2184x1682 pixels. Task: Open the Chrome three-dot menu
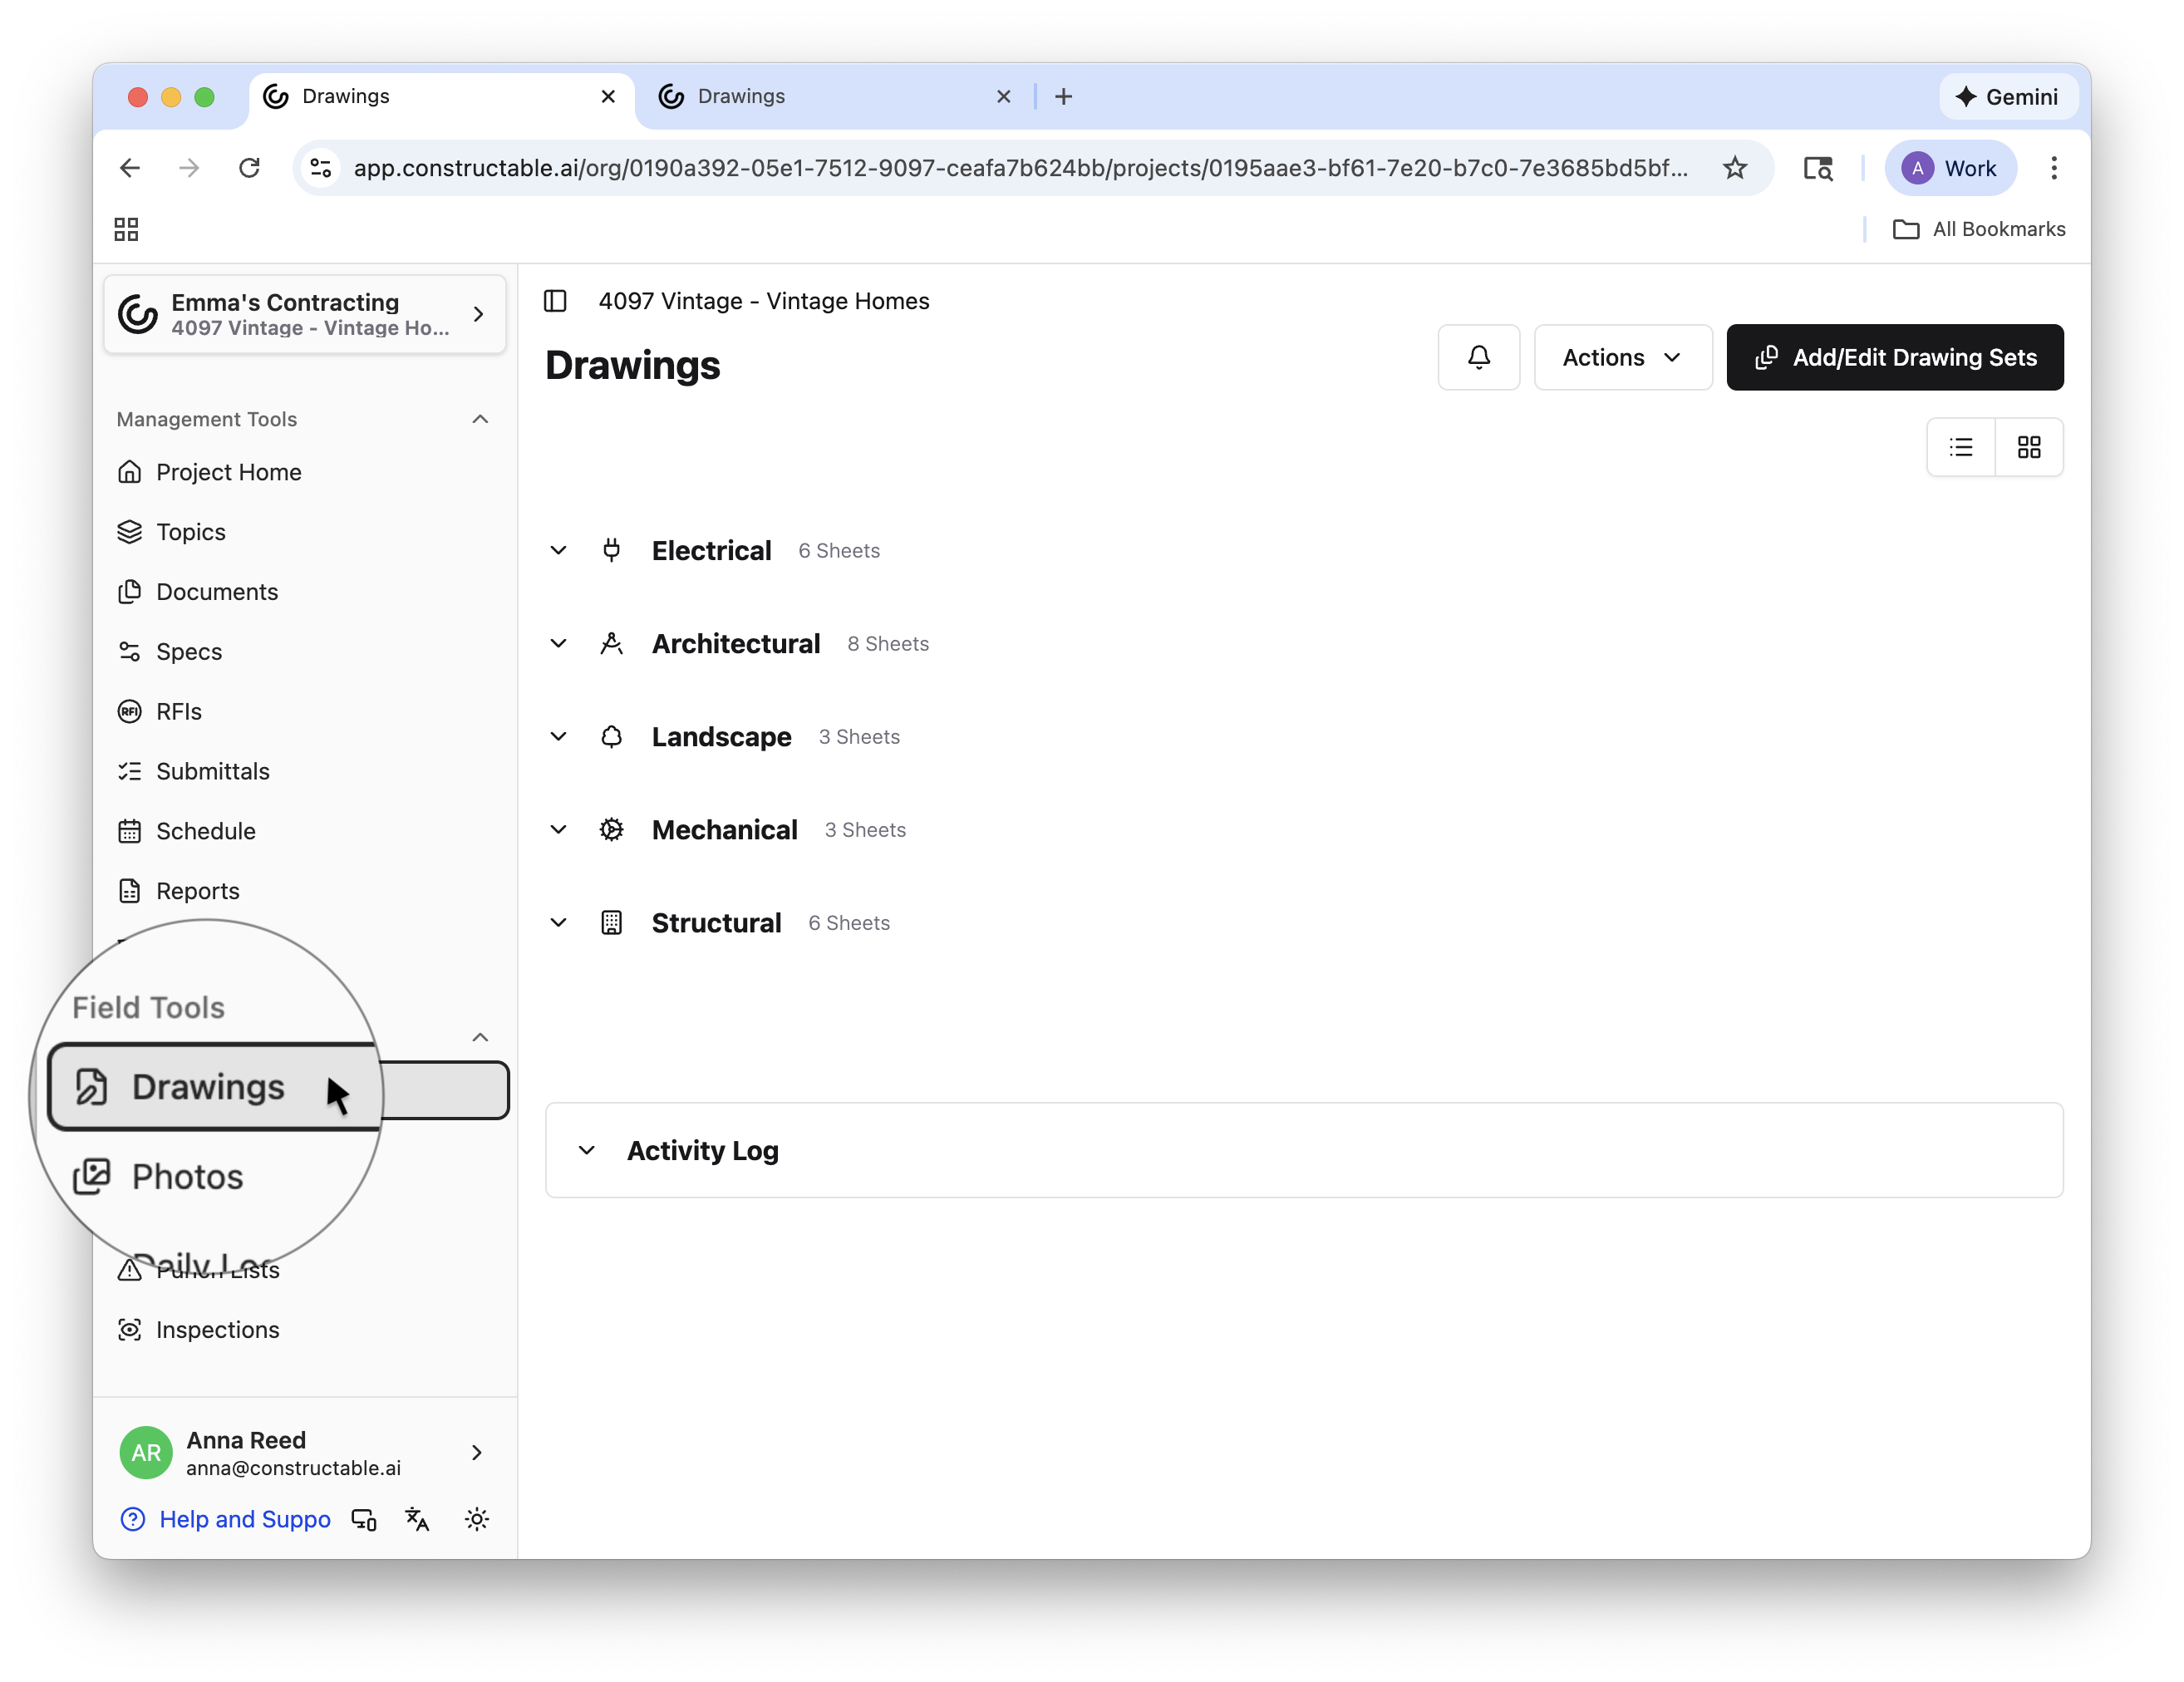click(x=2054, y=168)
